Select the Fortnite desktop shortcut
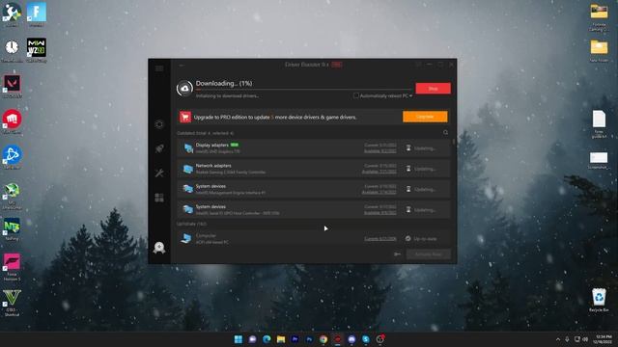 (37, 15)
